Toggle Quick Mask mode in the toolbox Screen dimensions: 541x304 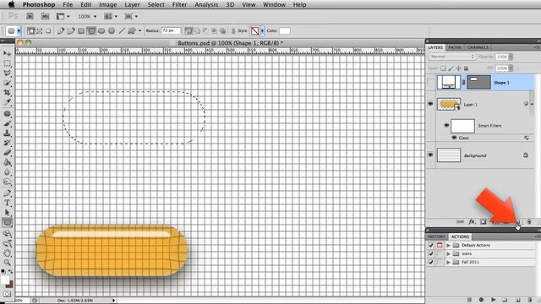coord(7,294)
